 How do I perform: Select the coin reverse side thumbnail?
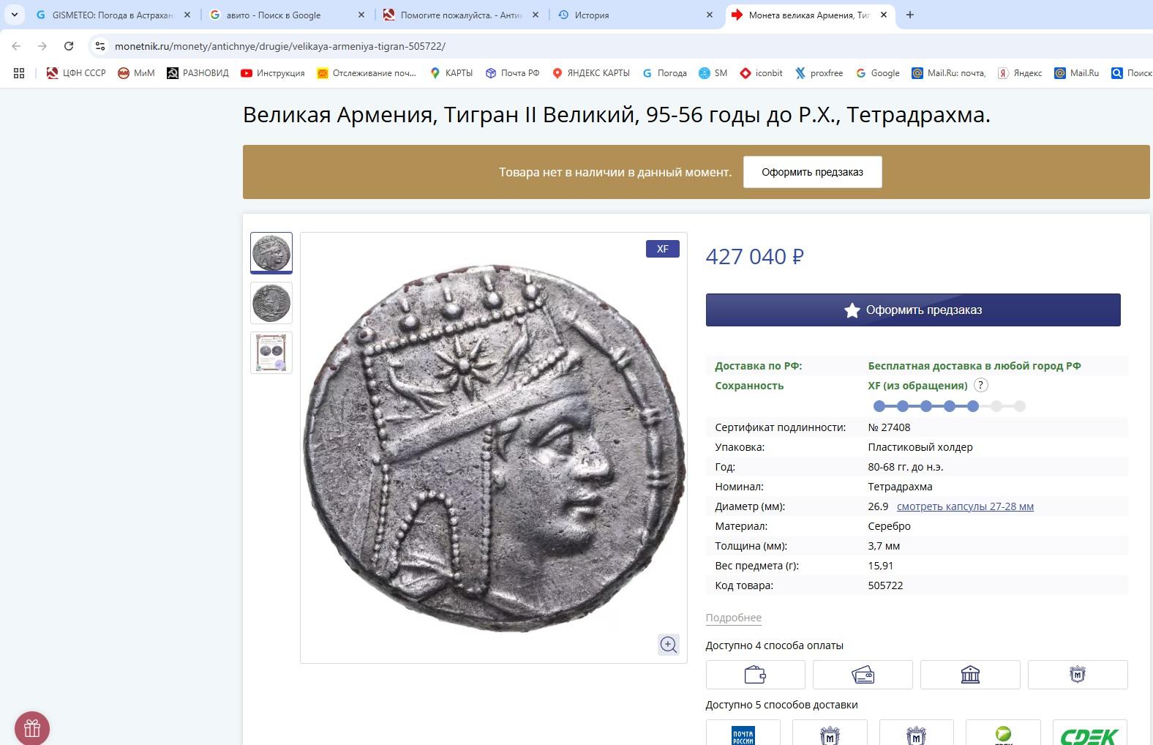(x=271, y=303)
